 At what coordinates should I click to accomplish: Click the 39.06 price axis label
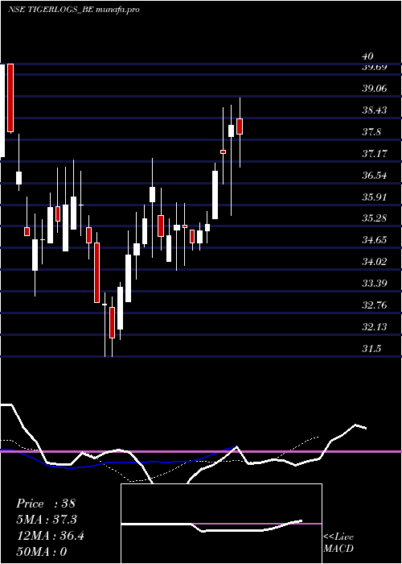tap(375, 89)
